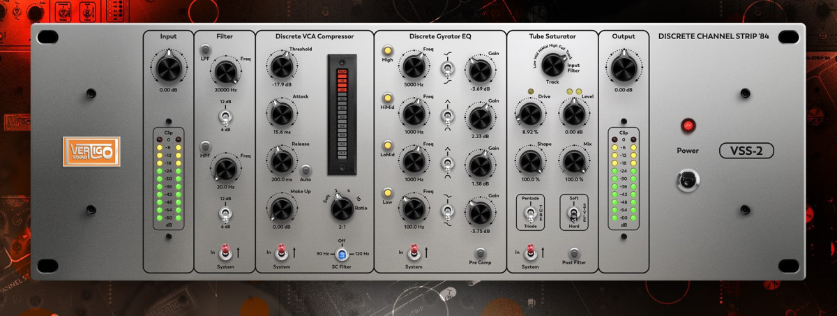This screenshot has height=316, width=837.
Task: Click the Saturator Mix knob
Action: (573, 162)
